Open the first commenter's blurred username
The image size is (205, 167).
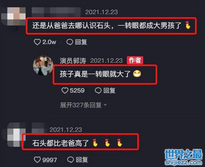pos(56,12)
